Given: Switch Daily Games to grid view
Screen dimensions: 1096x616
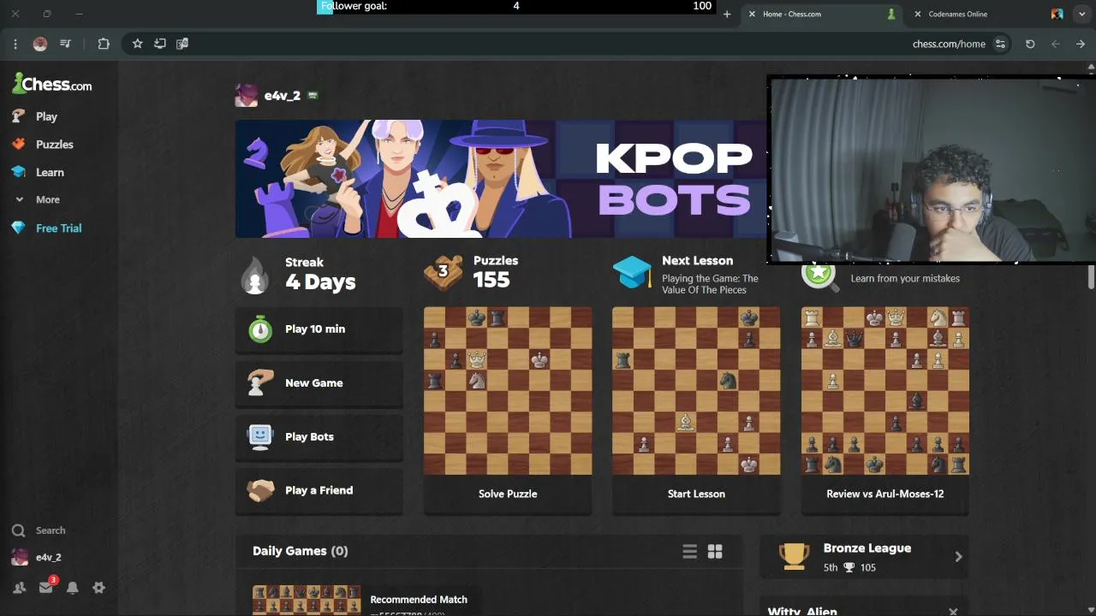Looking at the screenshot, I should 715,552.
